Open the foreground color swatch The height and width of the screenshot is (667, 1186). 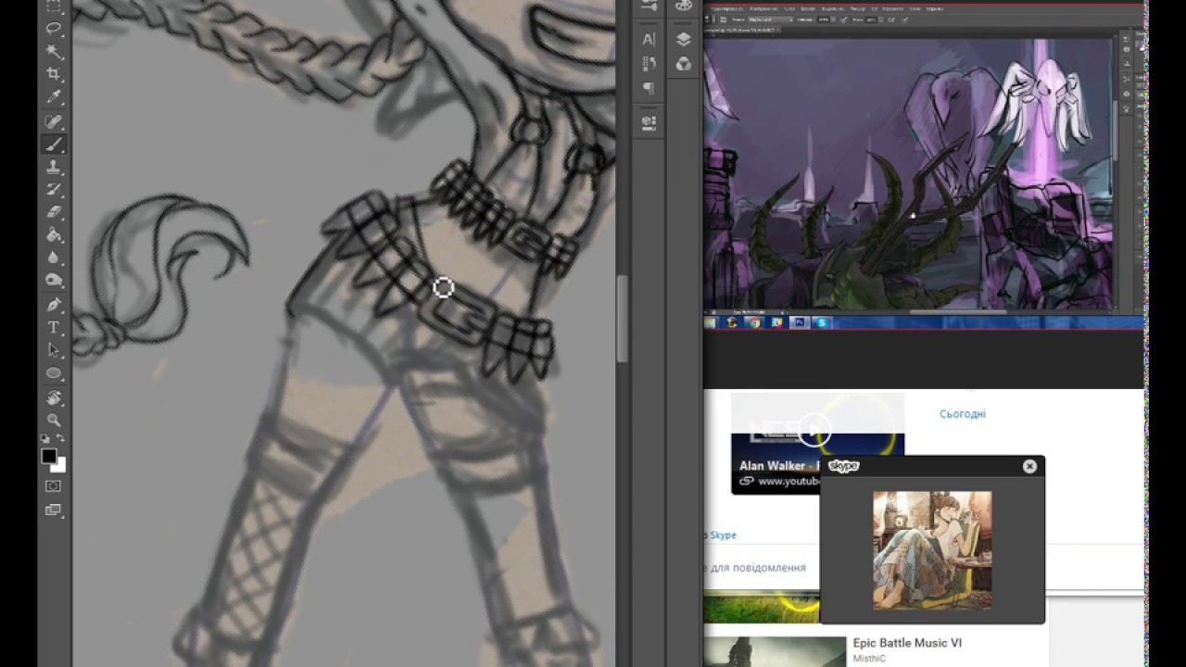tap(48, 456)
